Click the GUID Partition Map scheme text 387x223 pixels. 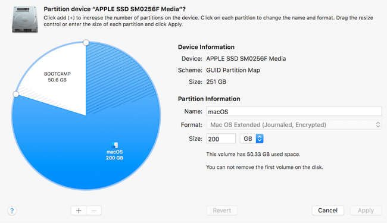pos(233,70)
